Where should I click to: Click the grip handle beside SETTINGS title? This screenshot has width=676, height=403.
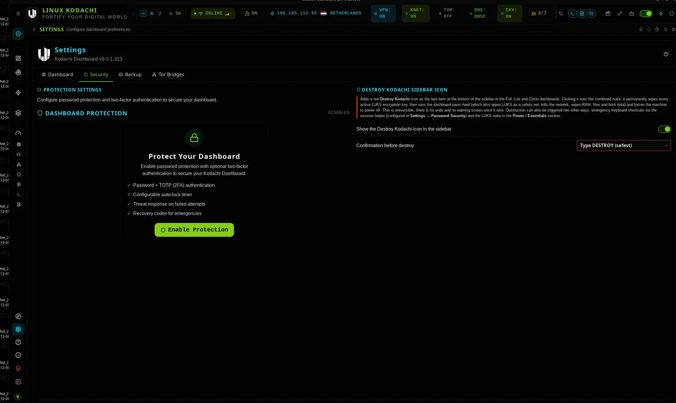pyautogui.click(x=34, y=30)
